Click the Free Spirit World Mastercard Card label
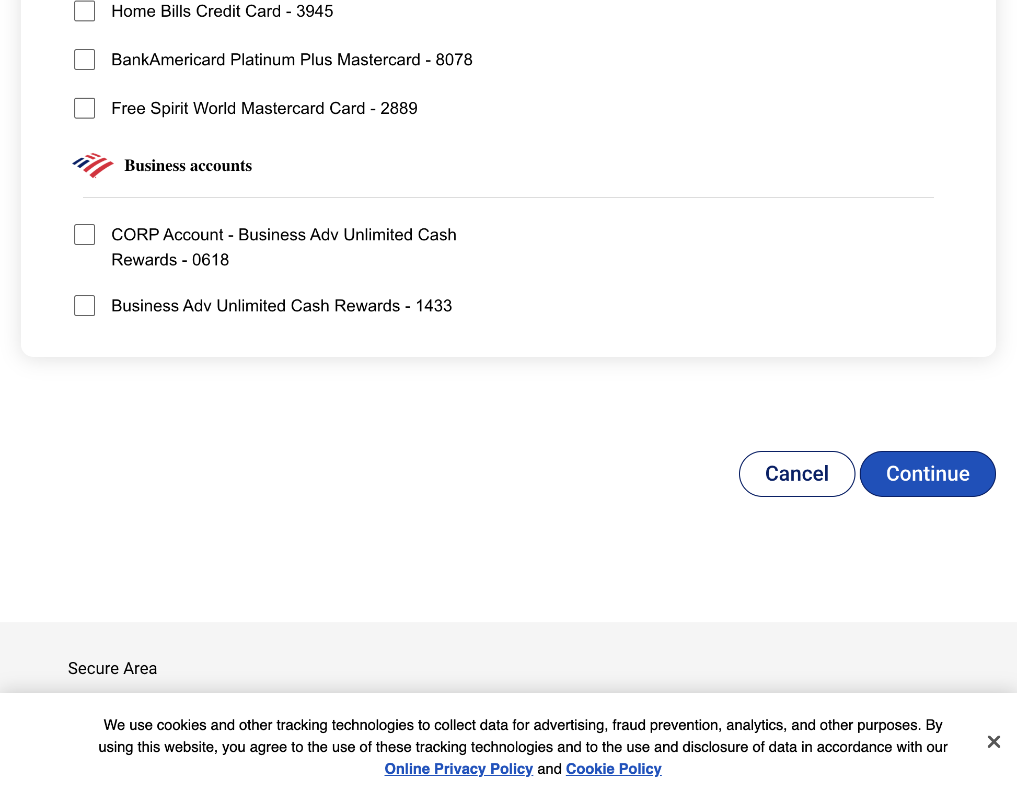The width and height of the screenshot is (1017, 790). point(264,108)
